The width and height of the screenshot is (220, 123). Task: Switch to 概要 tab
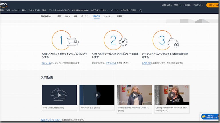tap(59, 16)
